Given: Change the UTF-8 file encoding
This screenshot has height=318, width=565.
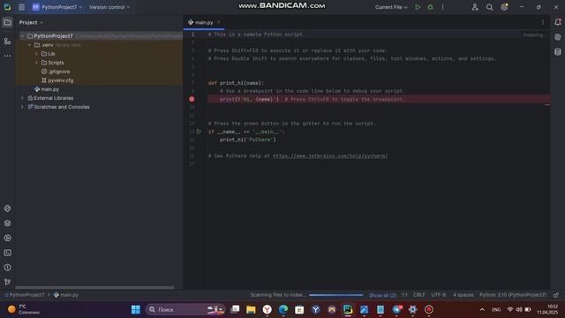Looking at the screenshot, I should [x=439, y=295].
